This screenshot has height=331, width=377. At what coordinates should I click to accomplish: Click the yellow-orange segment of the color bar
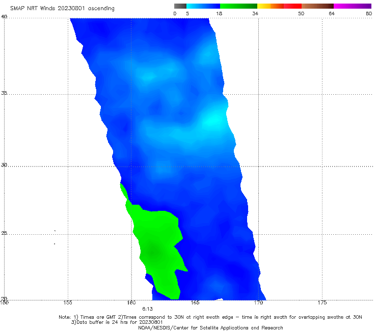[271, 6]
